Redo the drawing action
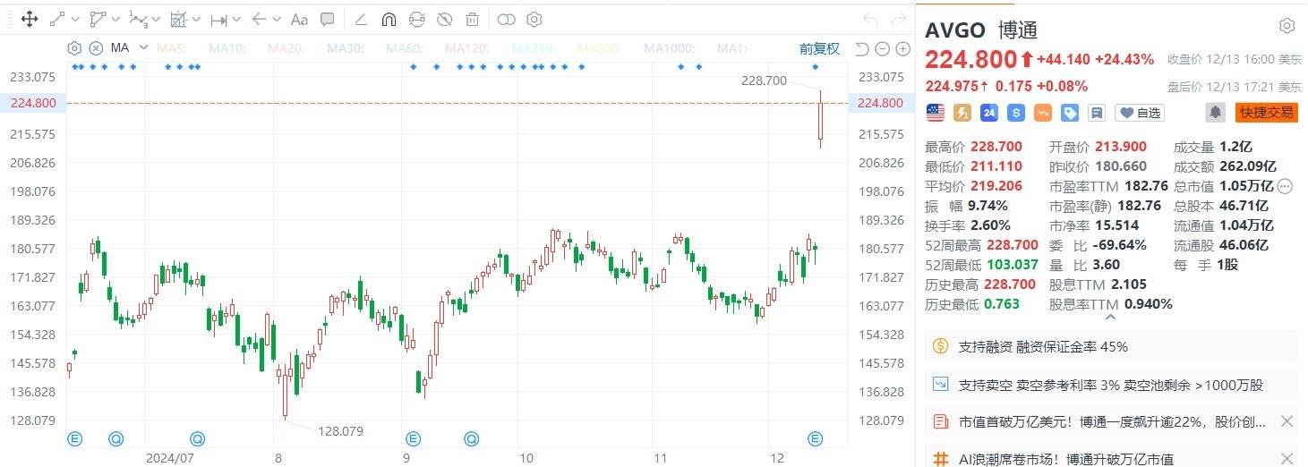1308x467 pixels. coord(897,19)
